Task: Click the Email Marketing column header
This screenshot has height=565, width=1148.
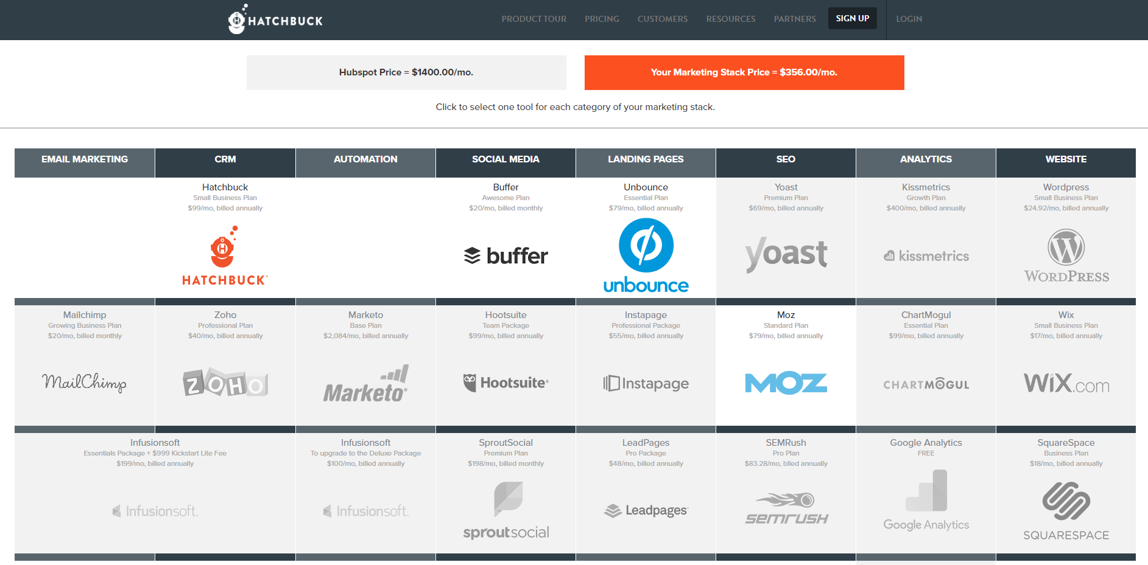Action: (x=85, y=162)
